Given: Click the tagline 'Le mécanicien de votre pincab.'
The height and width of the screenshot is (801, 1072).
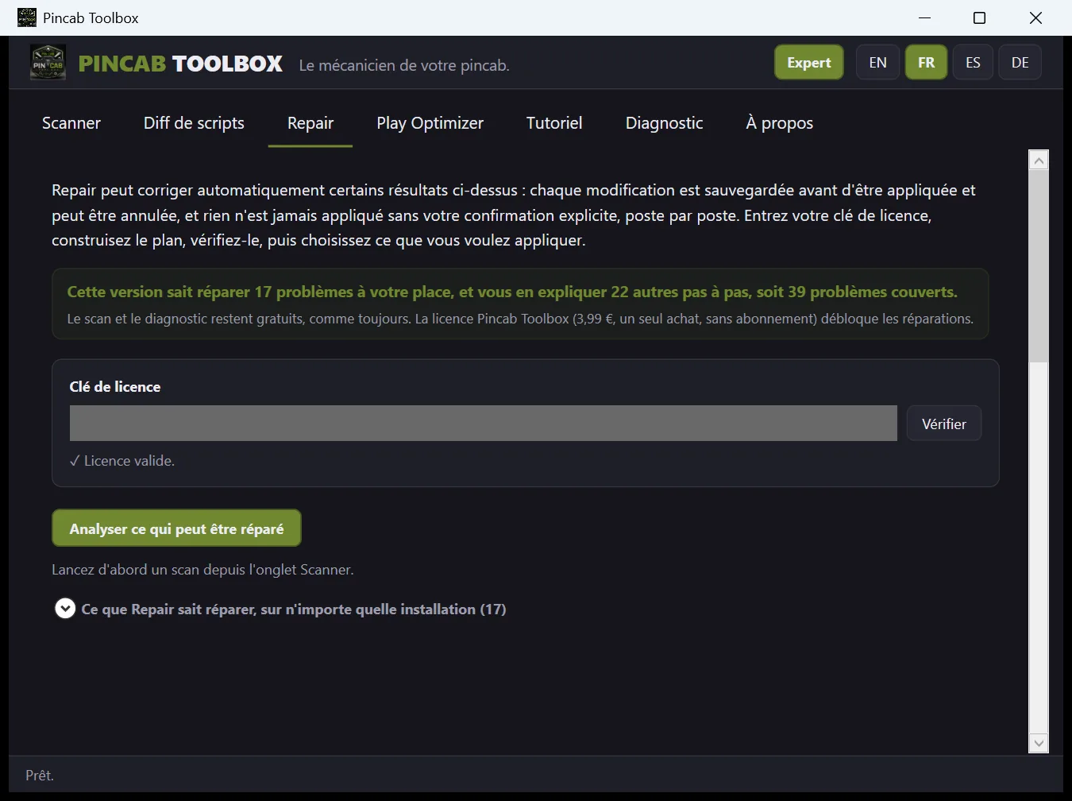Looking at the screenshot, I should [404, 65].
